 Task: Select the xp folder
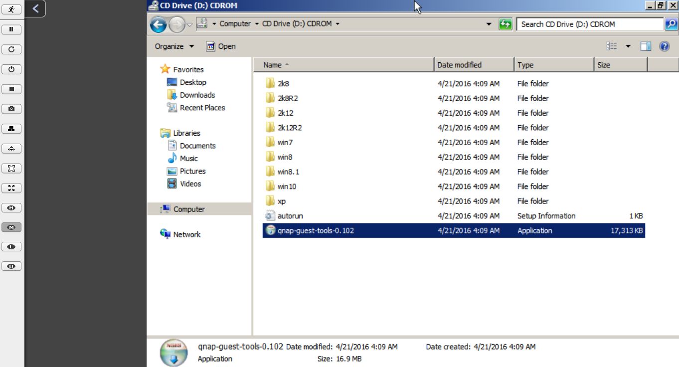454,201
